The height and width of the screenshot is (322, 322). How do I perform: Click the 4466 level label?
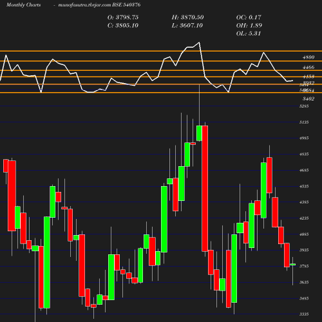308,68
